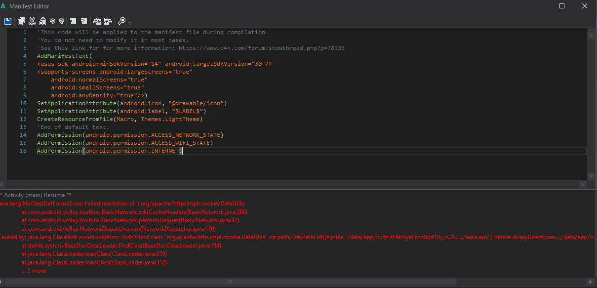Screen dimensions: 597x288
Task: Comment the selected block
Action: (x=73, y=21)
